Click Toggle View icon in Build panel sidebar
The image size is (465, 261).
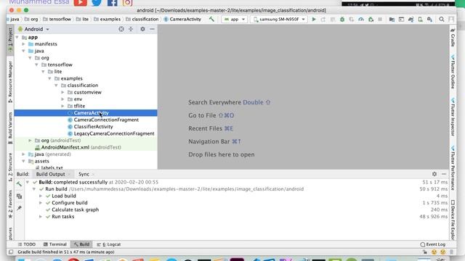19,196
